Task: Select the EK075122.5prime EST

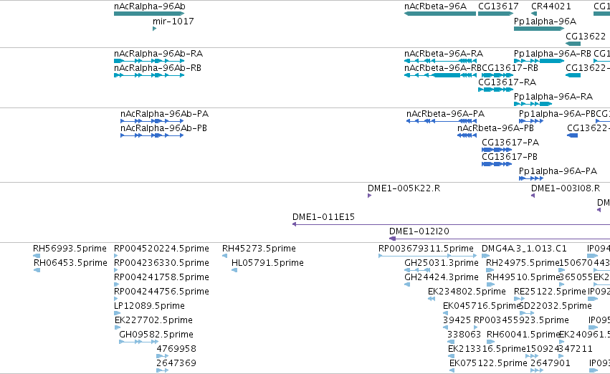Action: click(x=452, y=370)
